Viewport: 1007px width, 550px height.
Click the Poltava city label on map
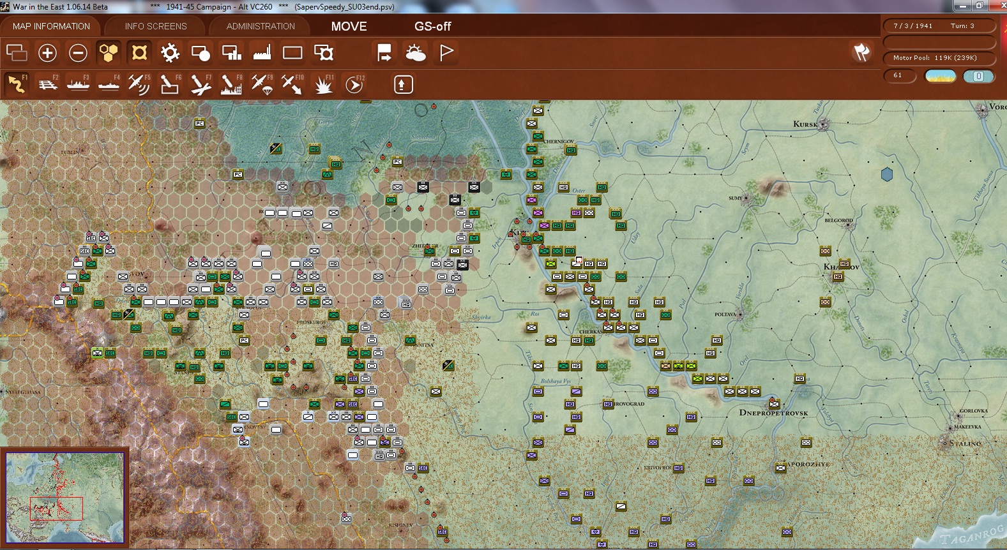(725, 315)
